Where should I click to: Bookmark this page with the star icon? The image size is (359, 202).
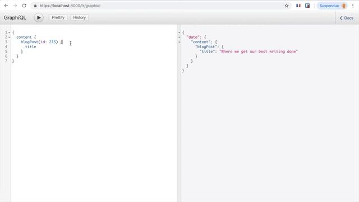pos(287,6)
